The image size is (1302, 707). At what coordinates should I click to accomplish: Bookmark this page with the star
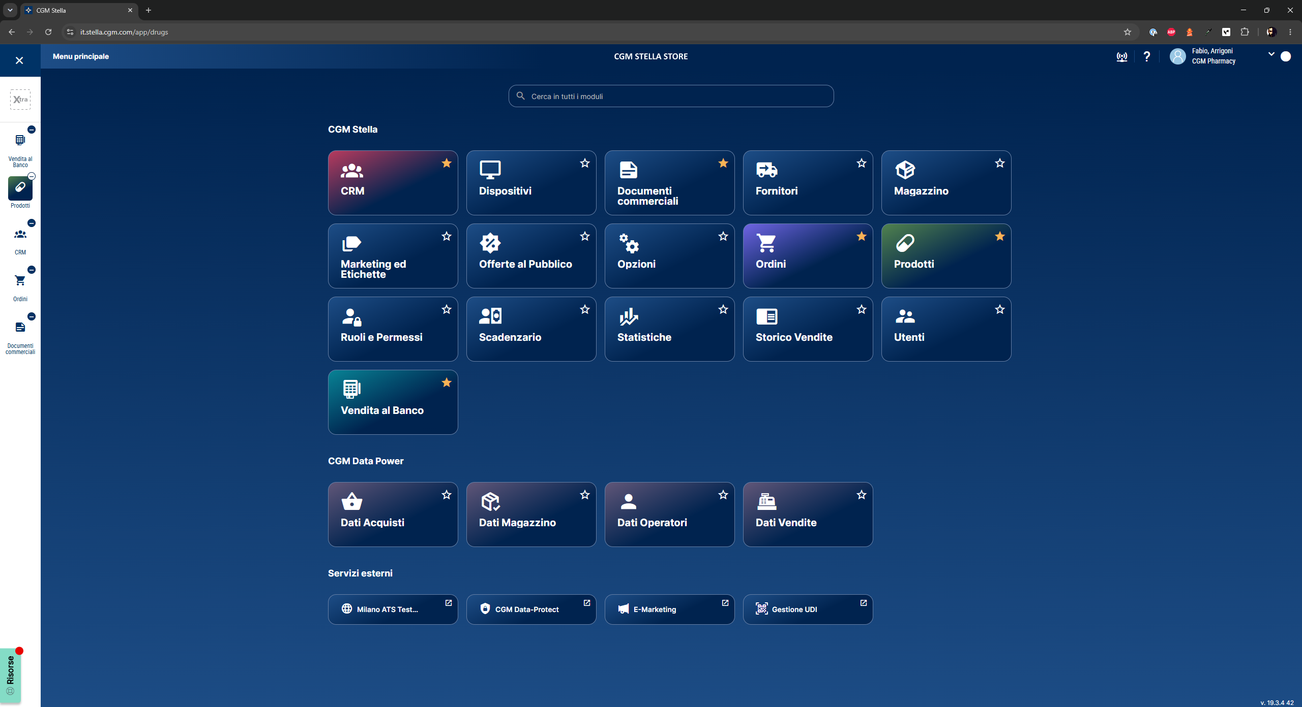tap(1128, 32)
